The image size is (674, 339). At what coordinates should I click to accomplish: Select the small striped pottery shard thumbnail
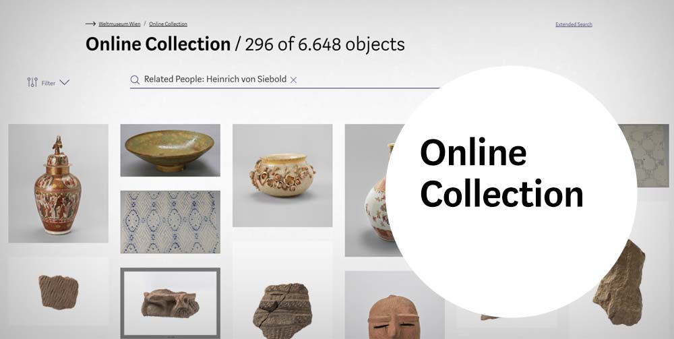[x=58, y=291]
